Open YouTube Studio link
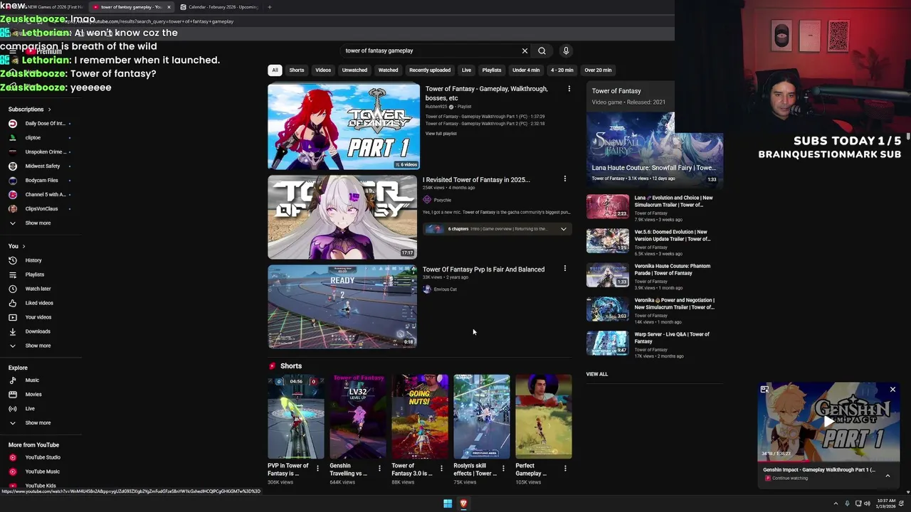911x512 pixels. (x=43, y=457)
